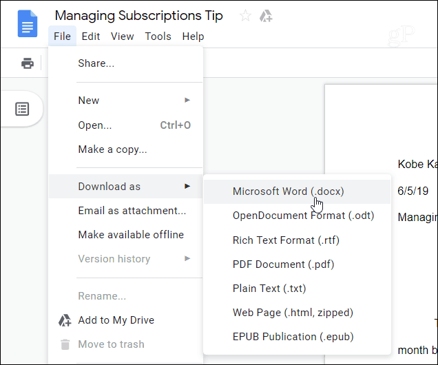The height and width of the screenshot is (365, 438).
Task: Download as Web Page (.html, zipped)
Action: (x=297, y=313)
